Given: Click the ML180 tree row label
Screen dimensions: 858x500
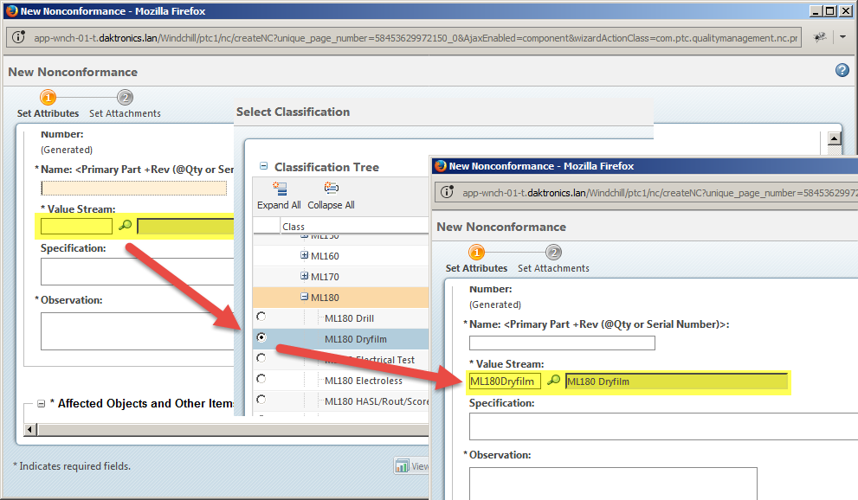Looking at the screenshot, I should 325,298.
